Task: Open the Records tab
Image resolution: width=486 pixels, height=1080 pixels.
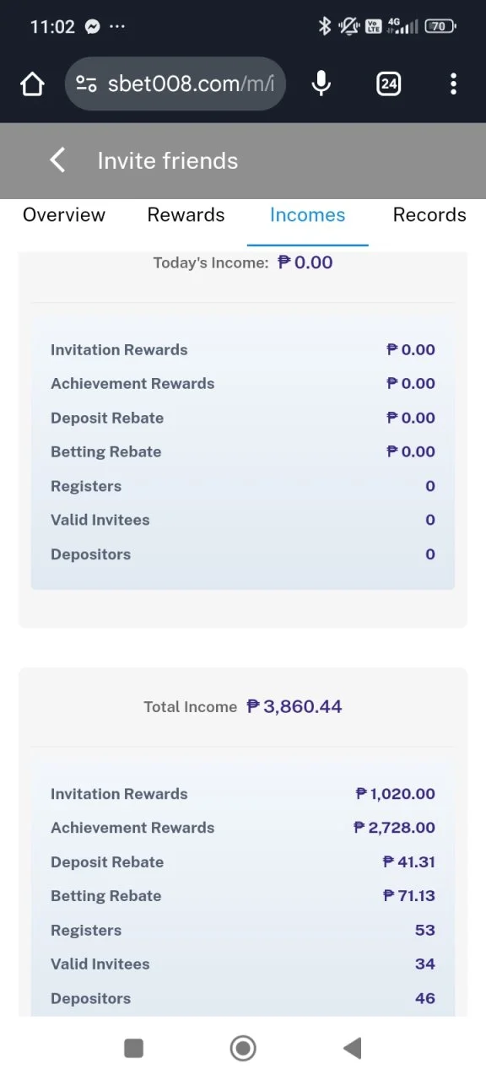Action: tap(429, 215)
